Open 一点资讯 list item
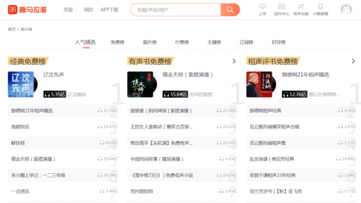Viewport: 361px width, 203px height. click(20, 191)
